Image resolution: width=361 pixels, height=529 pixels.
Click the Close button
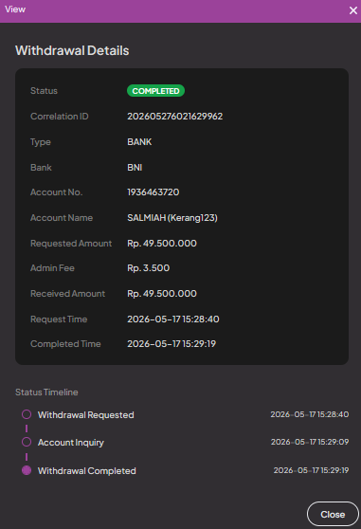[333, 514]
